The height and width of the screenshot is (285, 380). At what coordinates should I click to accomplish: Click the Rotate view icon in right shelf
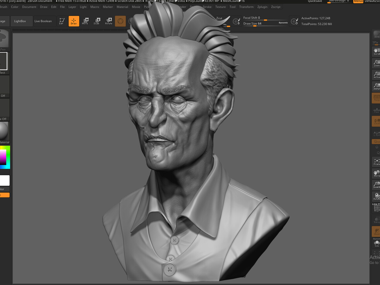[x=376, y=196]
